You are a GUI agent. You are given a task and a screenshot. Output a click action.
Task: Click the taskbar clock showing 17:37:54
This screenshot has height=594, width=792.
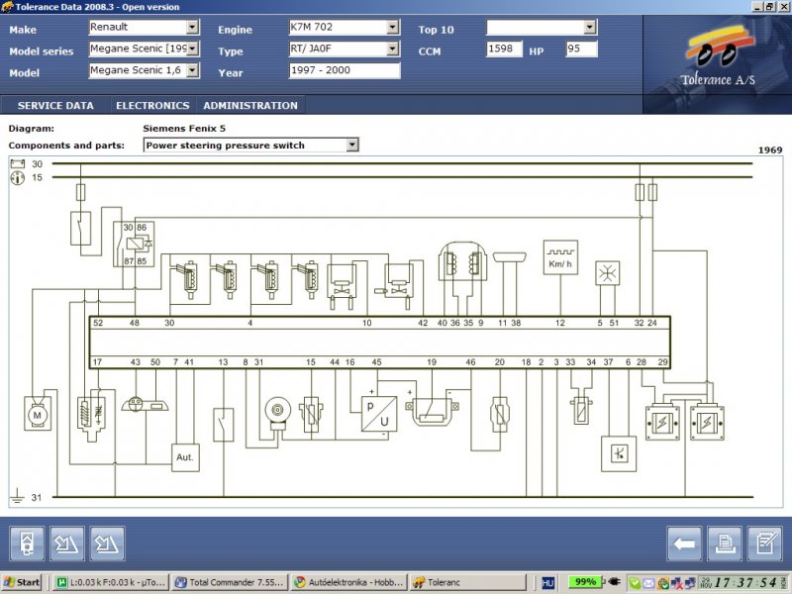[746, 582]
